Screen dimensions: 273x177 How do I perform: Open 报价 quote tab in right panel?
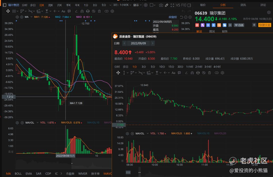(x=203, y=5)
